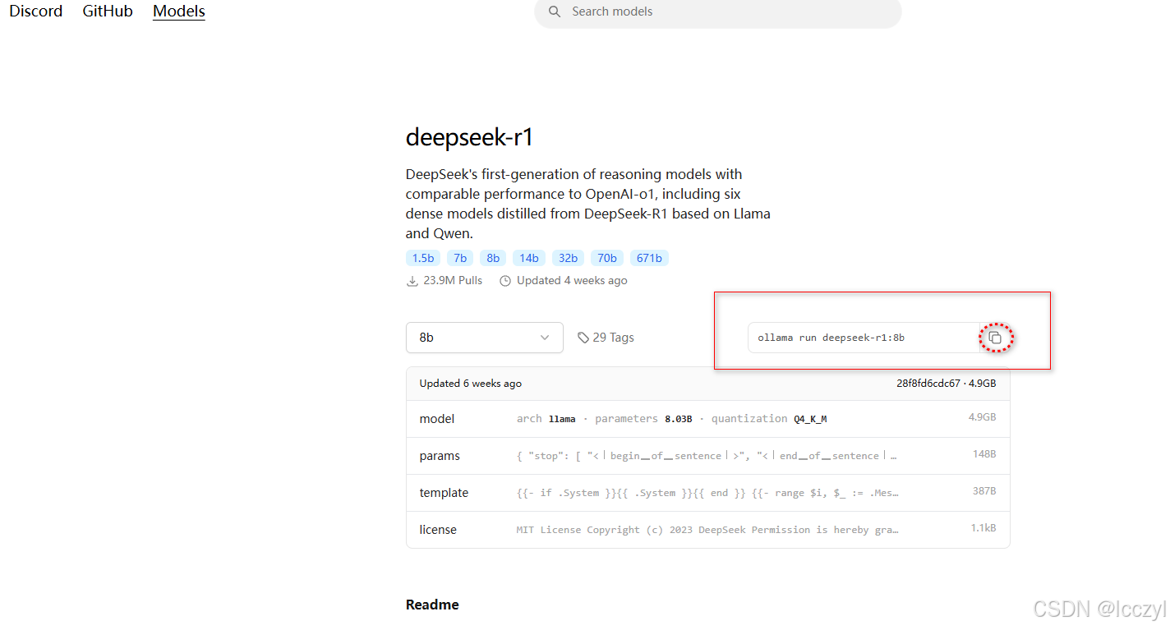The height and width of the screenshot is (630, 1170).
Task: Open the 8b version selector dropdown
Action: pyautogui.click(x=484, y=337)
